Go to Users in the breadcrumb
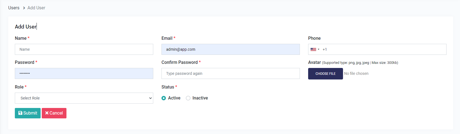 (x=14, y=8)
